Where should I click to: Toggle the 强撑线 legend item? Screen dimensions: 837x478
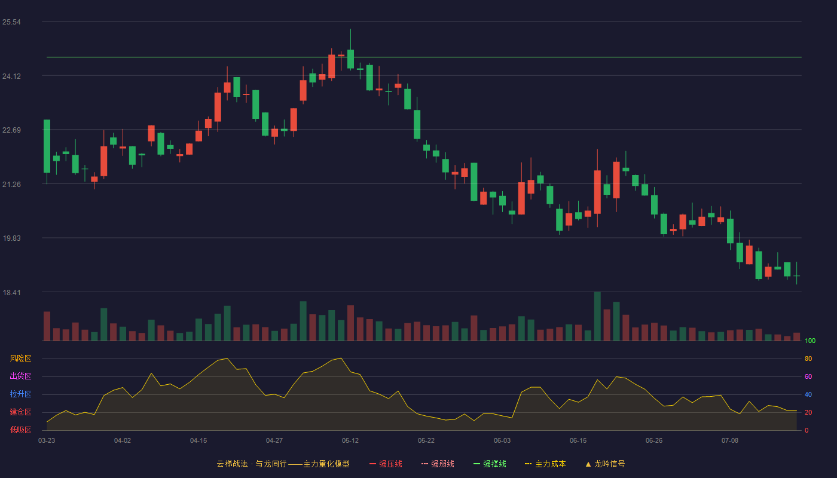(490, 464)
